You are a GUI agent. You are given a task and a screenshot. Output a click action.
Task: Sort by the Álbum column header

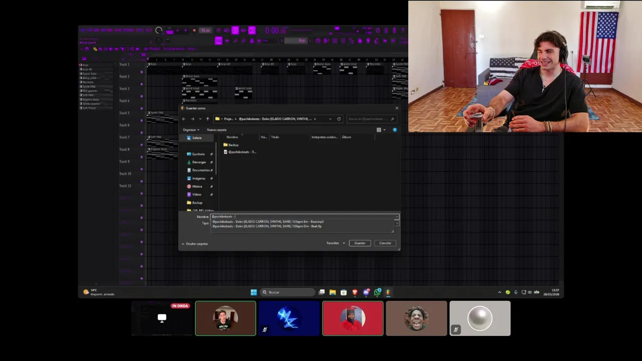pyautogui.click(x=347, y=137)
